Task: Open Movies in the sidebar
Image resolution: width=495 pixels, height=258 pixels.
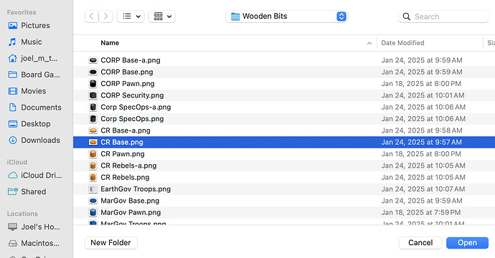Action: (27, 91)
